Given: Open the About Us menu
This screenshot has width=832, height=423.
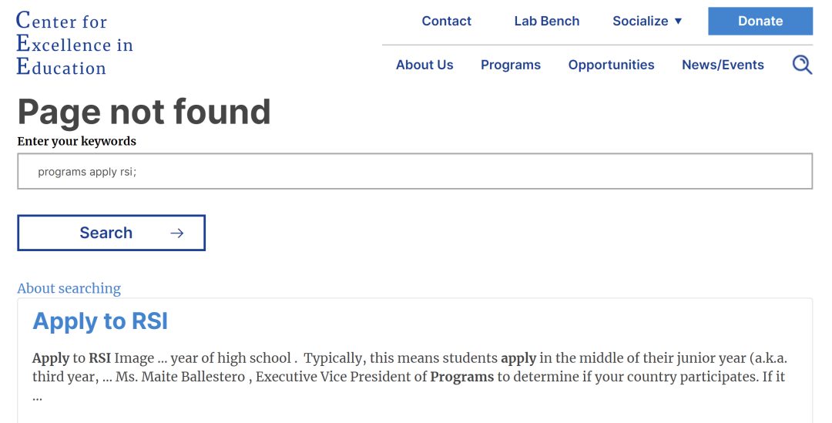Looking at the screenshot, I should 424,65.
